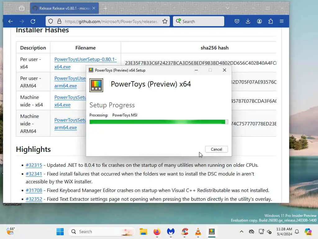
Task: Open the notifications bell icon
Action: coord(297,232)
